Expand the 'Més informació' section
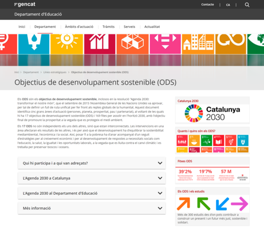The image size is (264, 229). pyautogui.click(x=92, y=208)
